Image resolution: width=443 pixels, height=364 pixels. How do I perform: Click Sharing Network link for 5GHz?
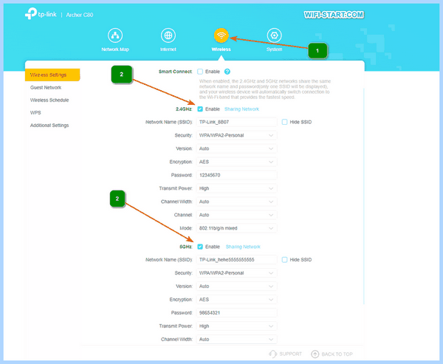[x=243, y=247]
